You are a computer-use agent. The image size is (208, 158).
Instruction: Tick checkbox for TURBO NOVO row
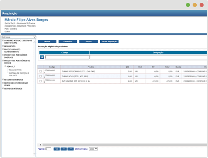tap(40, 76)
